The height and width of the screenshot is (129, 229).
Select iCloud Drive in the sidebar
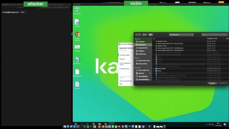coord(142,64)
